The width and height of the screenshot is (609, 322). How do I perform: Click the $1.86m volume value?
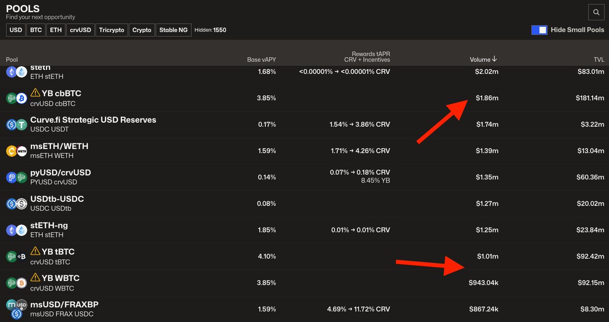(487, 98)
